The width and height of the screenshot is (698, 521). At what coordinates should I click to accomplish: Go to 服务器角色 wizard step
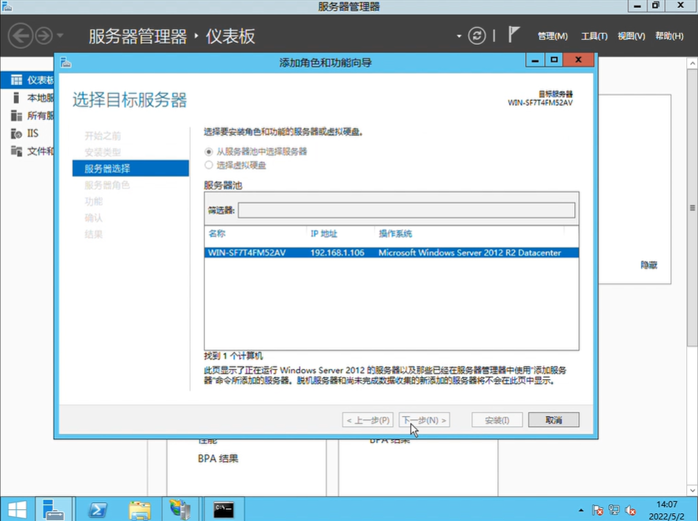click(107, 185)
